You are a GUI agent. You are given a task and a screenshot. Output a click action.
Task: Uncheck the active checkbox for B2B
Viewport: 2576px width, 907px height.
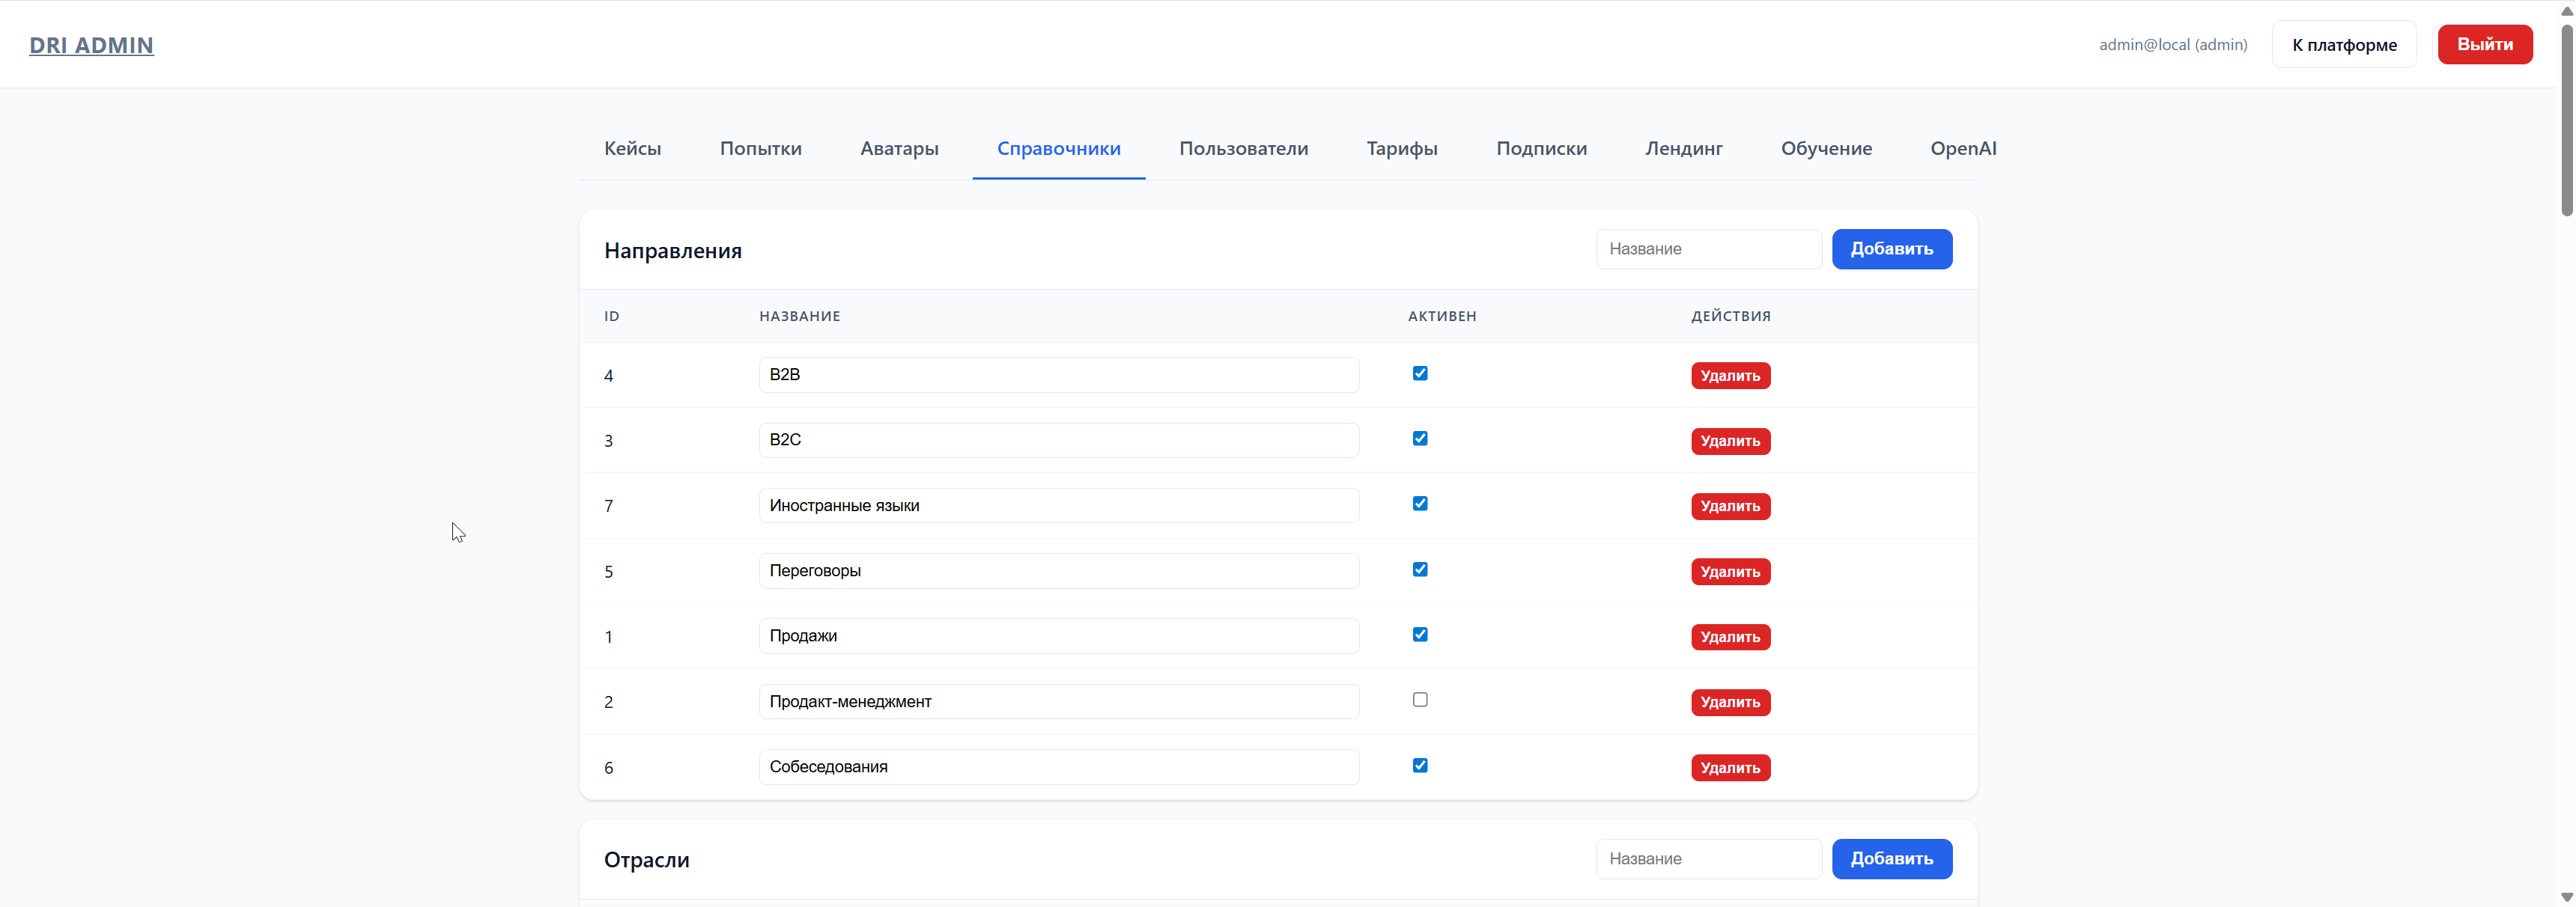pyautogui.click(x=1419, y=373)
